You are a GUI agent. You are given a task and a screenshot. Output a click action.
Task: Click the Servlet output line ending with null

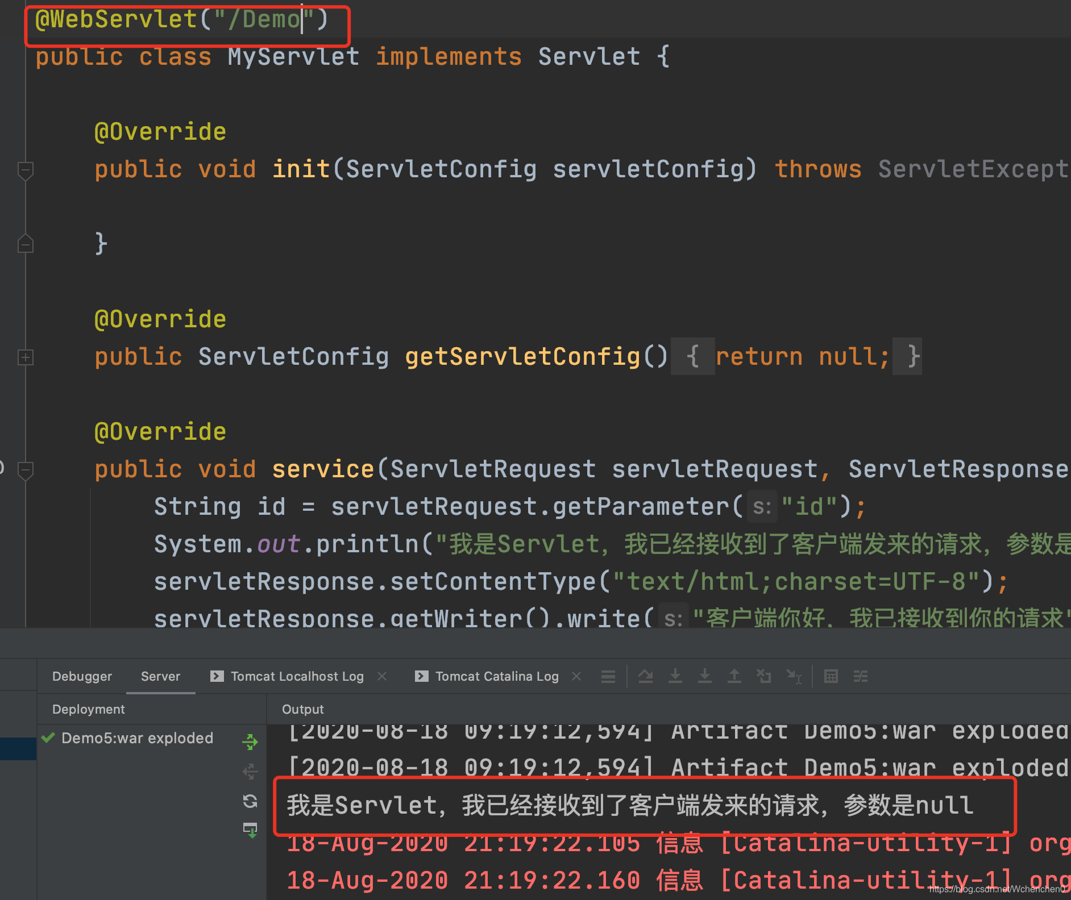630,806
